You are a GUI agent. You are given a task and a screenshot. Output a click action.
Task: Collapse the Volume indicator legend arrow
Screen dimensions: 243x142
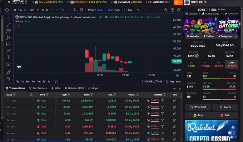tap(18, 26)
